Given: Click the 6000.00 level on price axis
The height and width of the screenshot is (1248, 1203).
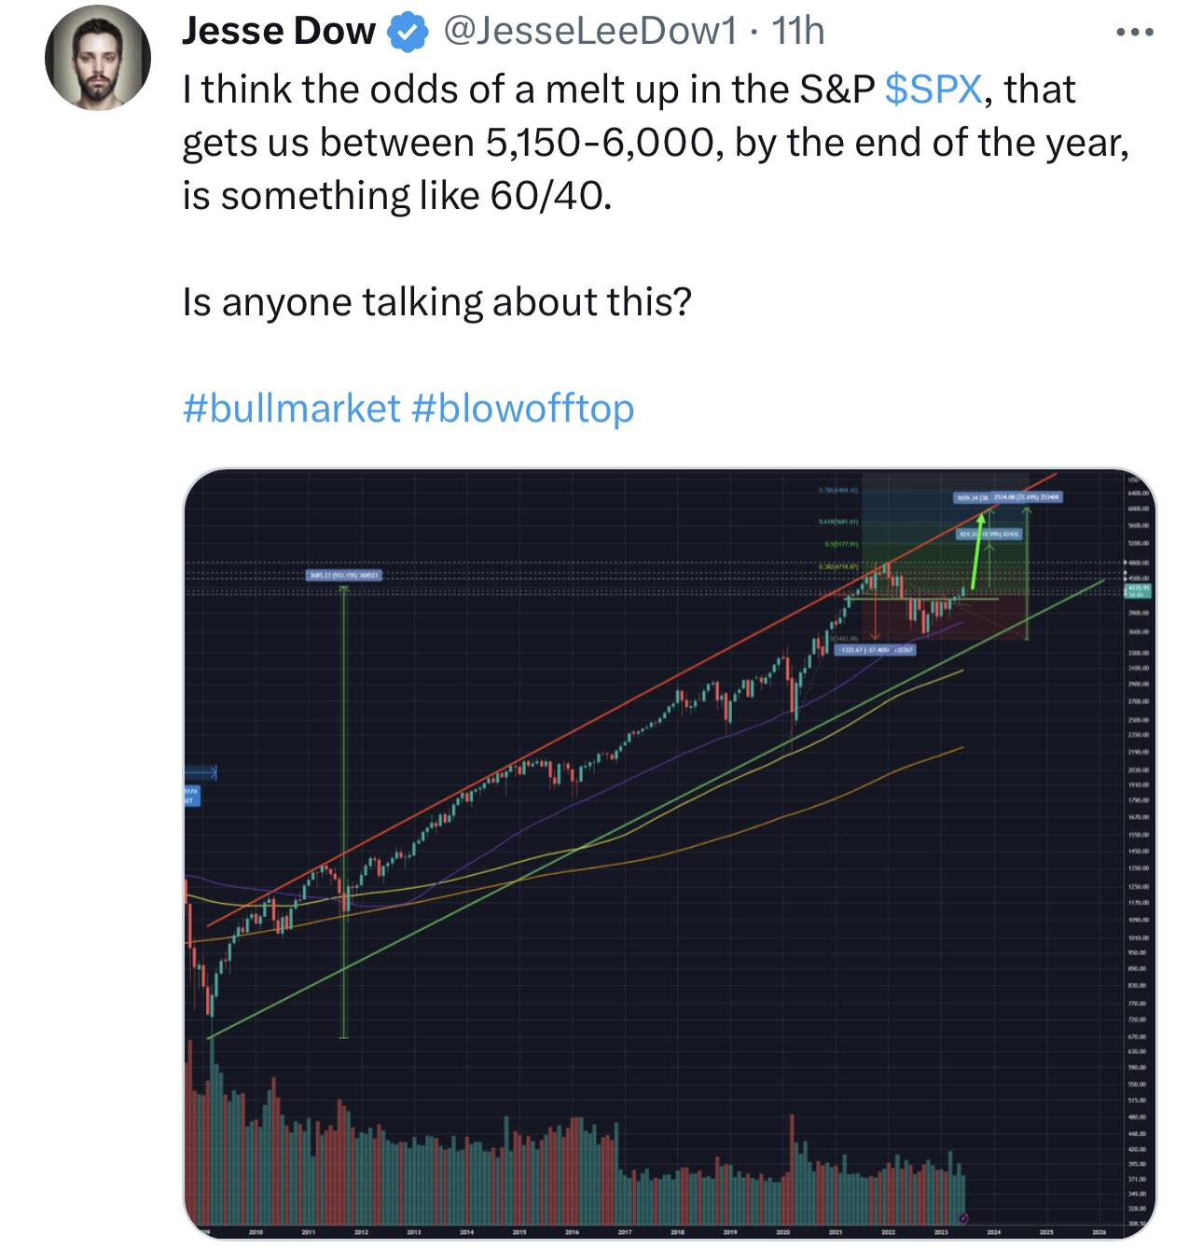Looking at the screenshot, I should (x=1139, y=508).
